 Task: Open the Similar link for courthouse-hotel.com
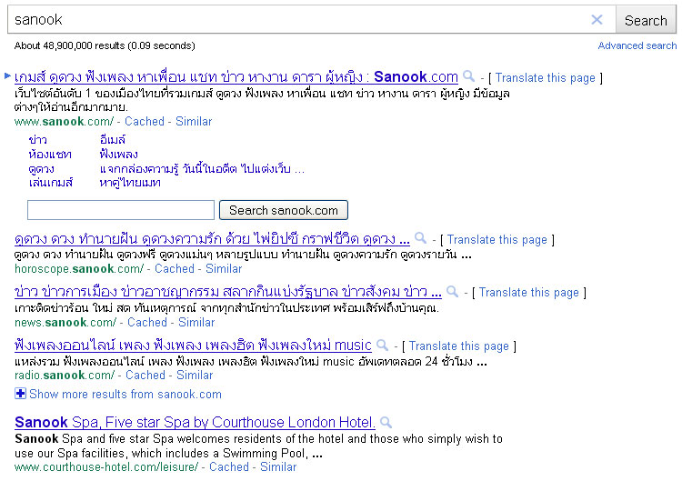tap(278, 466)
